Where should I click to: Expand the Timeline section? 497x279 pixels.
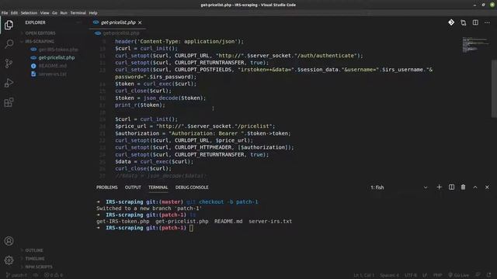coord(34,258)
